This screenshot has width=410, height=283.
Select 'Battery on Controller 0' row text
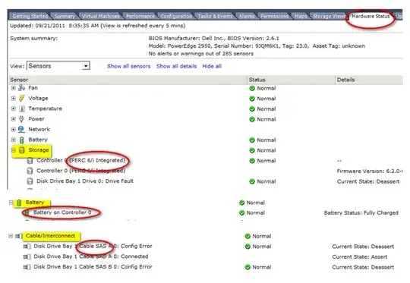[x=62, y=212]
